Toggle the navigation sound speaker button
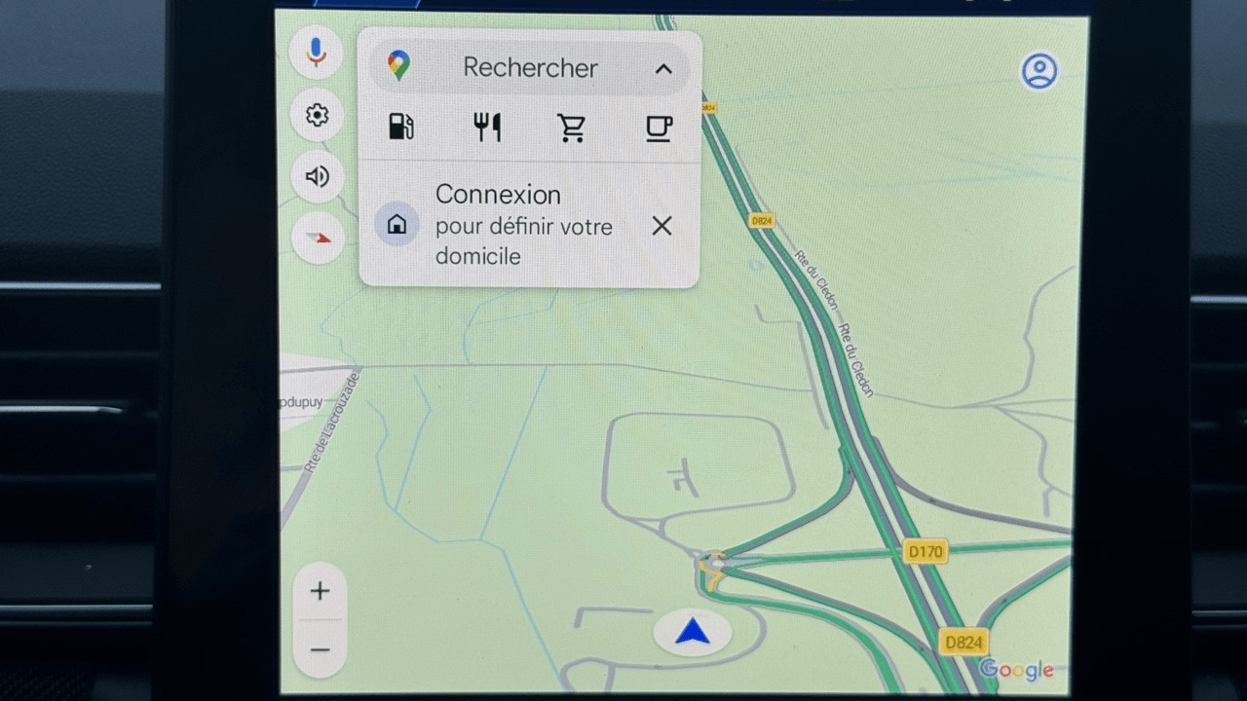 tap(317, 176)
